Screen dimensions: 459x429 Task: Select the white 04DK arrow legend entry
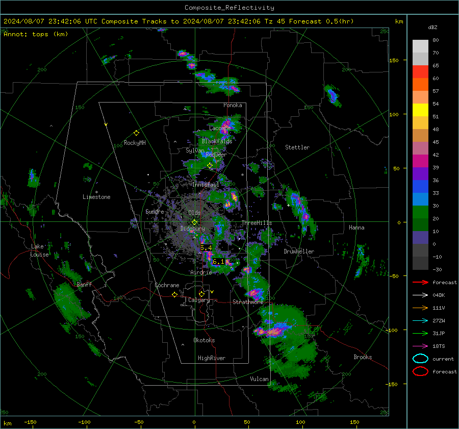coord(420,295)
